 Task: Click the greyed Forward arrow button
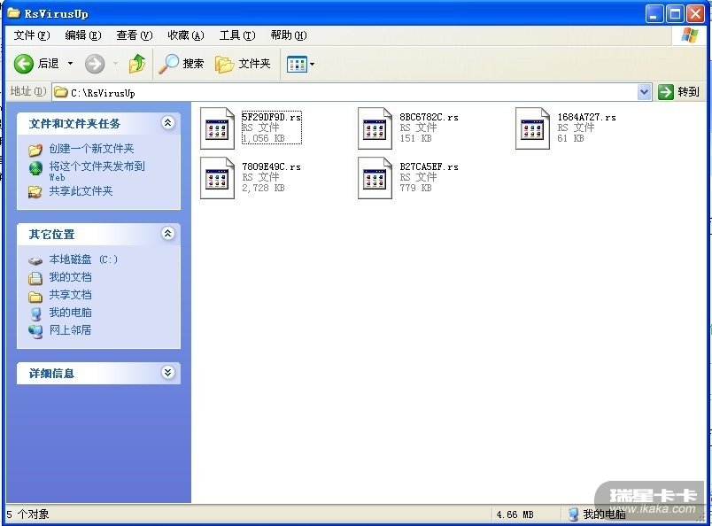pos(95,64)
